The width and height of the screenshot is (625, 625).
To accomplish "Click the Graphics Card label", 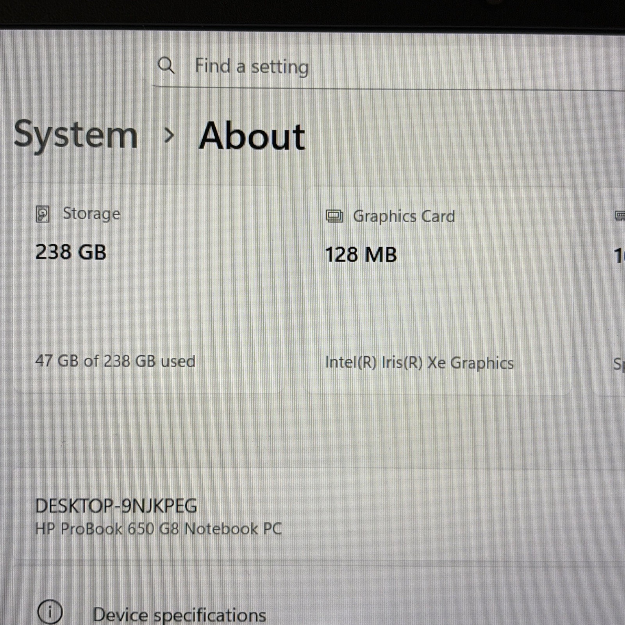I will (x=404, y=216).
